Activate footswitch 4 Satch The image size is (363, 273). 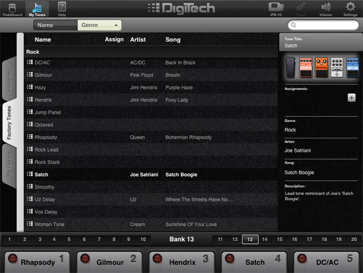point(254,262)
